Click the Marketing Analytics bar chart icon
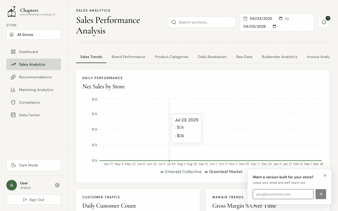338x211 pixels. coord(13,90)
